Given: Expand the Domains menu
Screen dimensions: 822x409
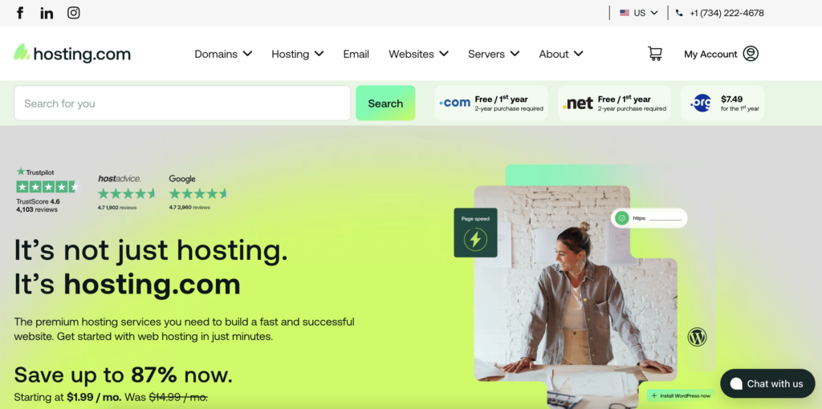Looking at the screenshot, I should point(223,54).
